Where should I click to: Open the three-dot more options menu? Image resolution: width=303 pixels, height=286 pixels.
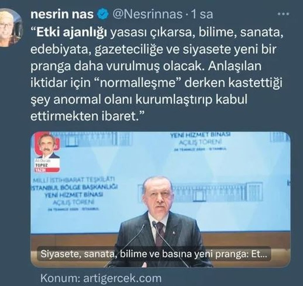click(x=283, y=14)
